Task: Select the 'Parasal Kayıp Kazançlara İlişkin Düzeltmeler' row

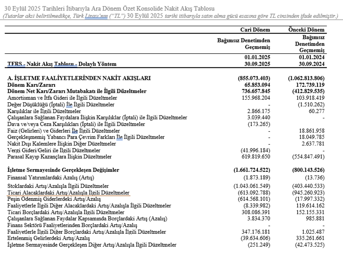Action: coord(59,157)
